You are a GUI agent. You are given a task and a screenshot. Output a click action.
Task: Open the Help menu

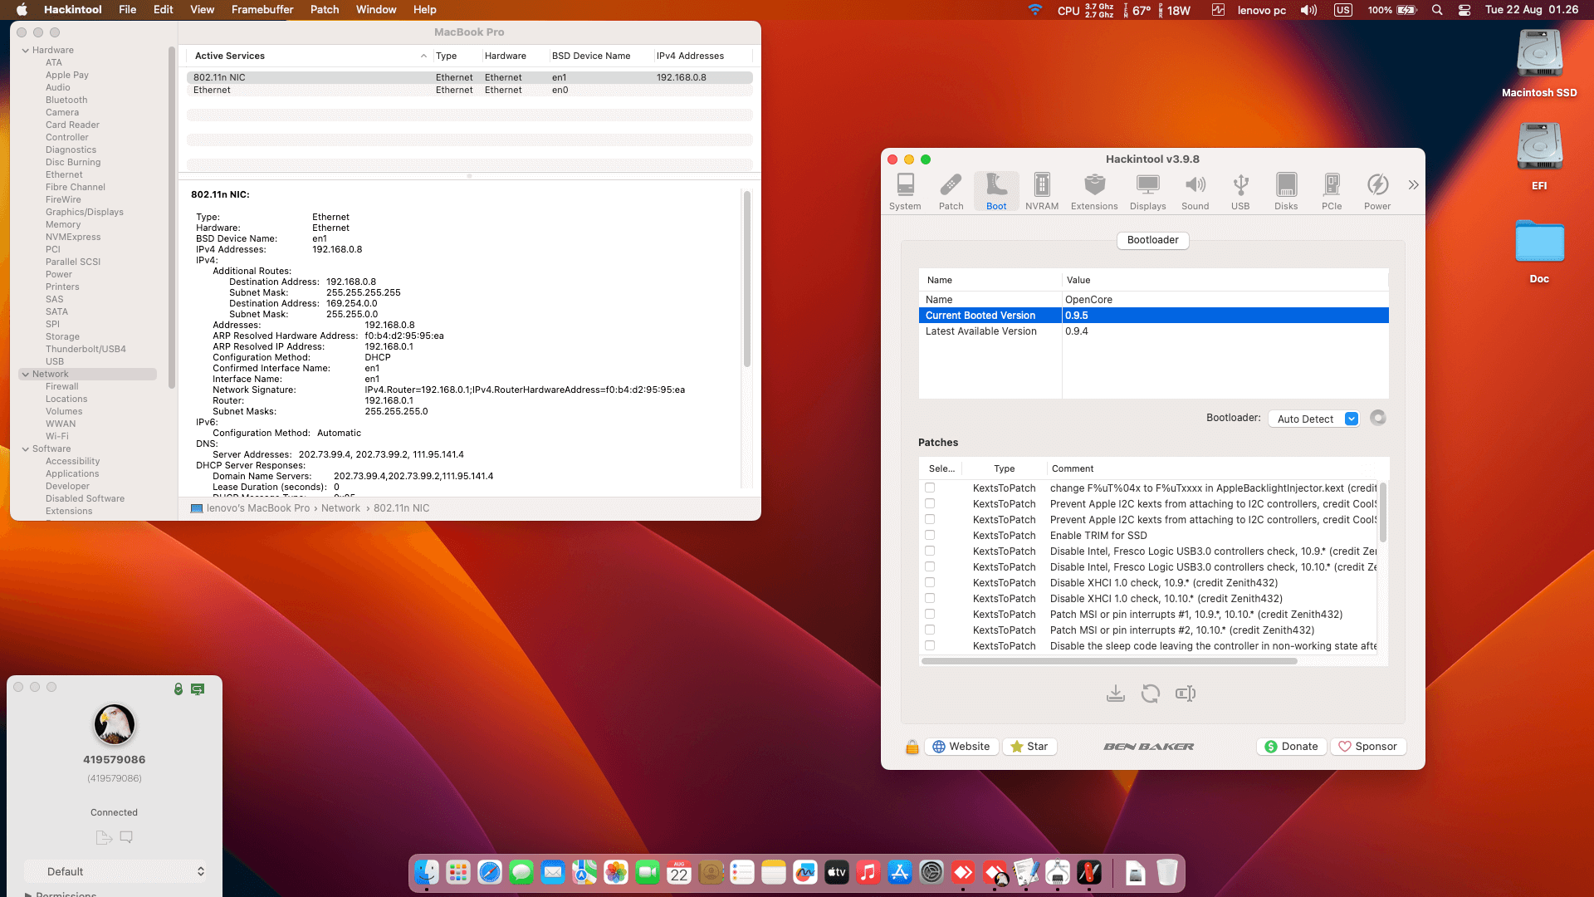point(425,10)
